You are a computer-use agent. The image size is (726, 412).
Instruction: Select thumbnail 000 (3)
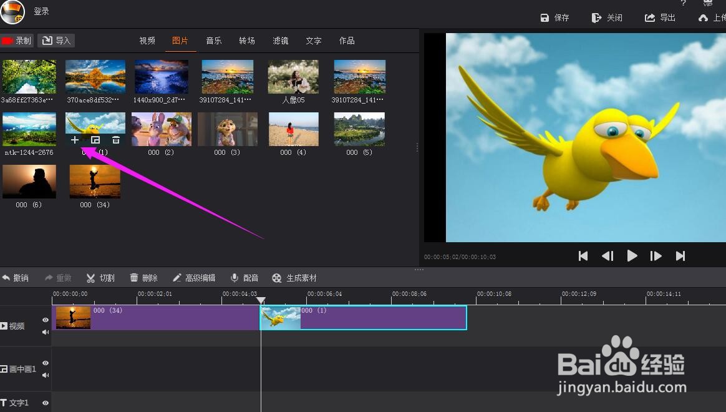(227, 129)
